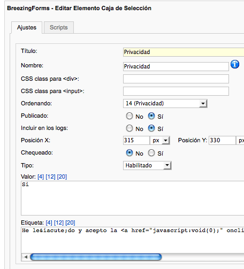Click scrollbar left arrow in Etiqueta box
The height and width of the screenshot is (269, 244).
(x=26, y=257)
